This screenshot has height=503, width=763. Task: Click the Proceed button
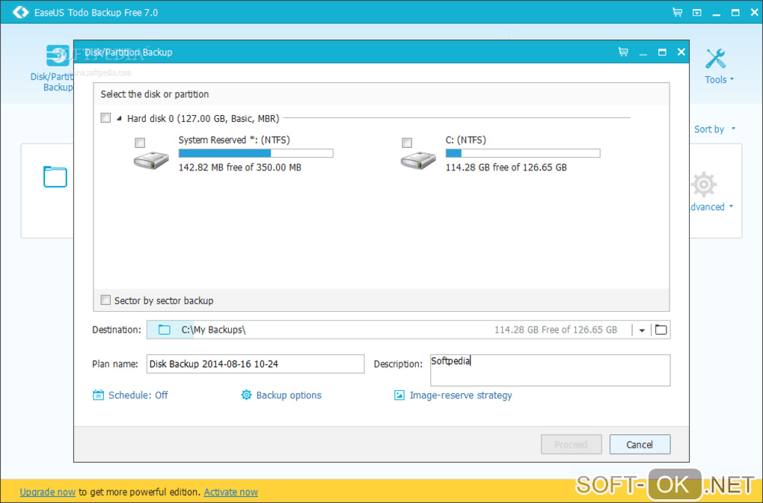pyautogui.click(x=572, y=444)
